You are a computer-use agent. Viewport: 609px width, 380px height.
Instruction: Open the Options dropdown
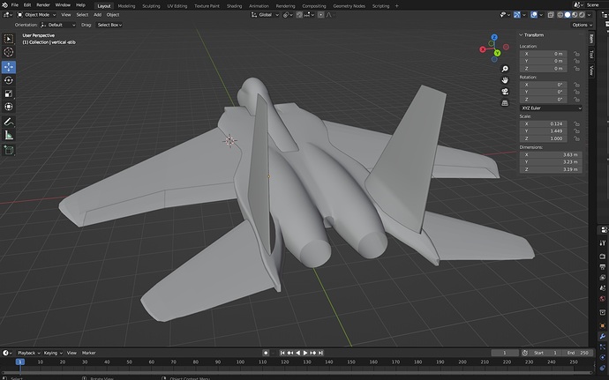coord(582,25)
